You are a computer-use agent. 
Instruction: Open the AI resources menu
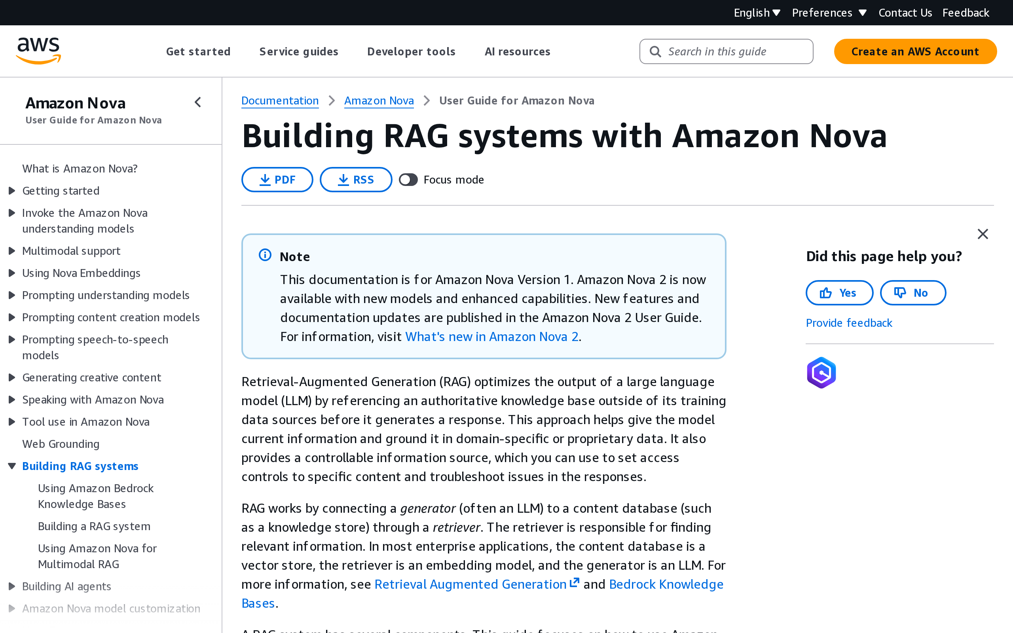point(518,51)
